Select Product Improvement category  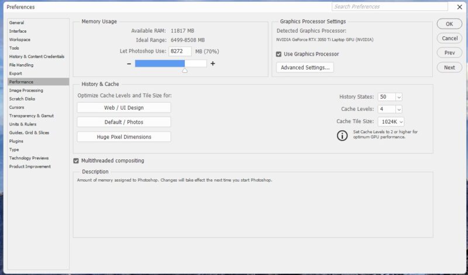[38, 166]
